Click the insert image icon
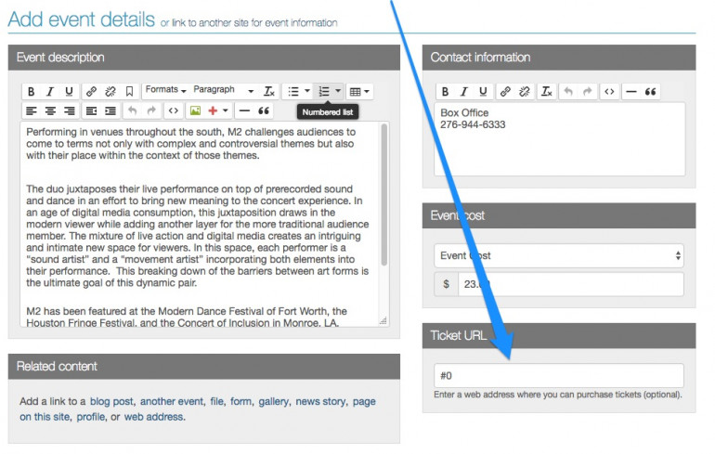Image resolution: width=715 pixels, height=454 pixels. pyautogui.click(x=195, y=110)
